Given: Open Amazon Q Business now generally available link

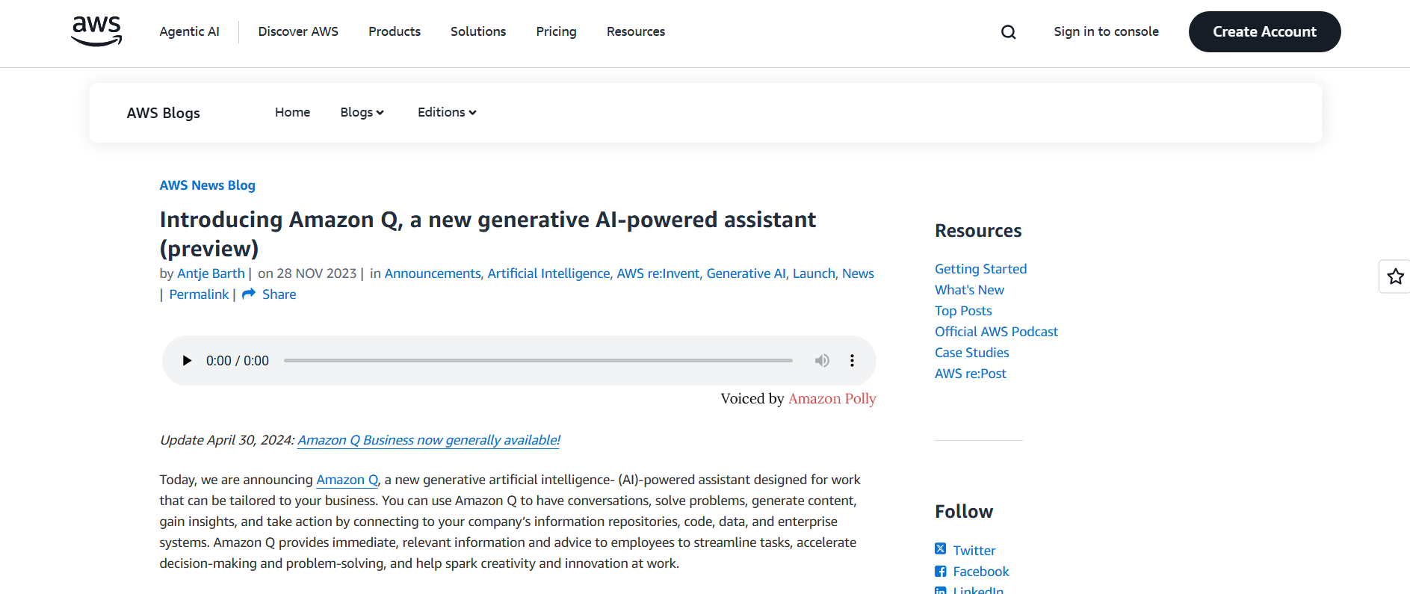Looking at the screenshot, I should click(x=429, y=440).
